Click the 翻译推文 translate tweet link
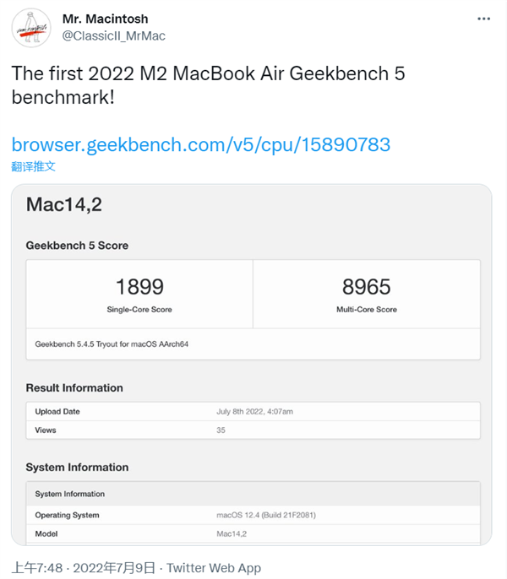This screenshot has height=579, width=507. tap(34, 166)
